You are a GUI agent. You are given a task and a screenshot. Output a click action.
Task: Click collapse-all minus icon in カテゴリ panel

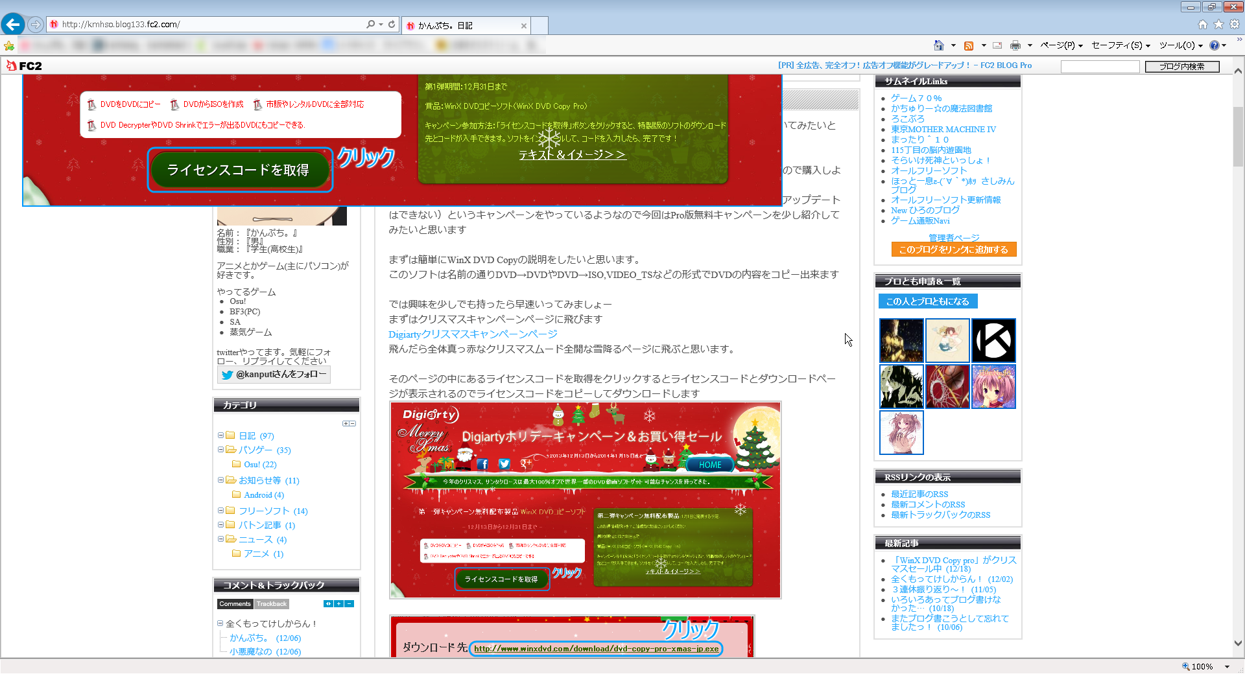pyautogui.click(x=353, y=424)
